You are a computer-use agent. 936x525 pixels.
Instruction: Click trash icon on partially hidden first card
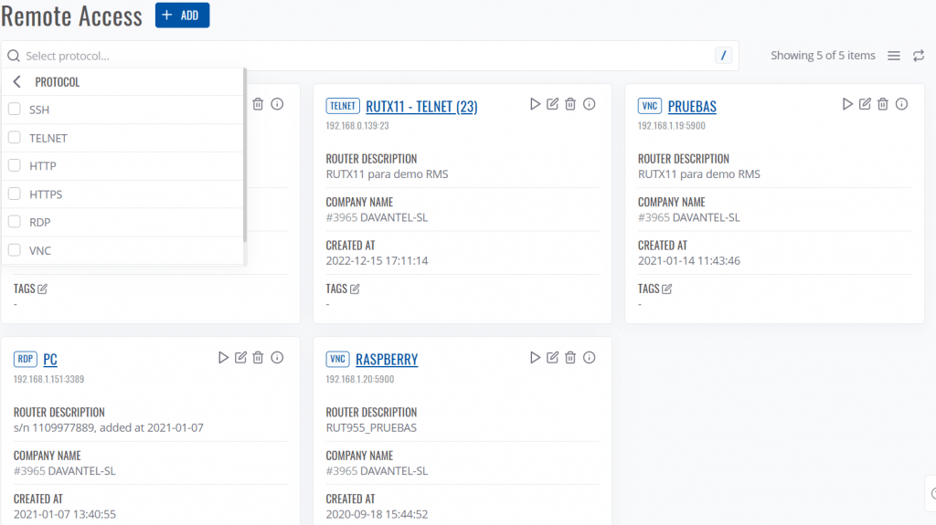[x=258, y=104]
